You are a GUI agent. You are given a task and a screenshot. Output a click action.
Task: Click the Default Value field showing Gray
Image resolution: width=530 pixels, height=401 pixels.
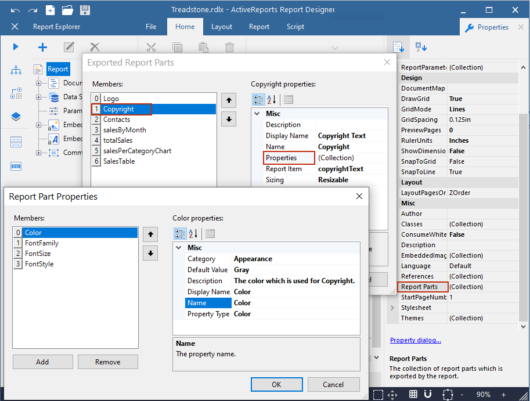point(295,270)
